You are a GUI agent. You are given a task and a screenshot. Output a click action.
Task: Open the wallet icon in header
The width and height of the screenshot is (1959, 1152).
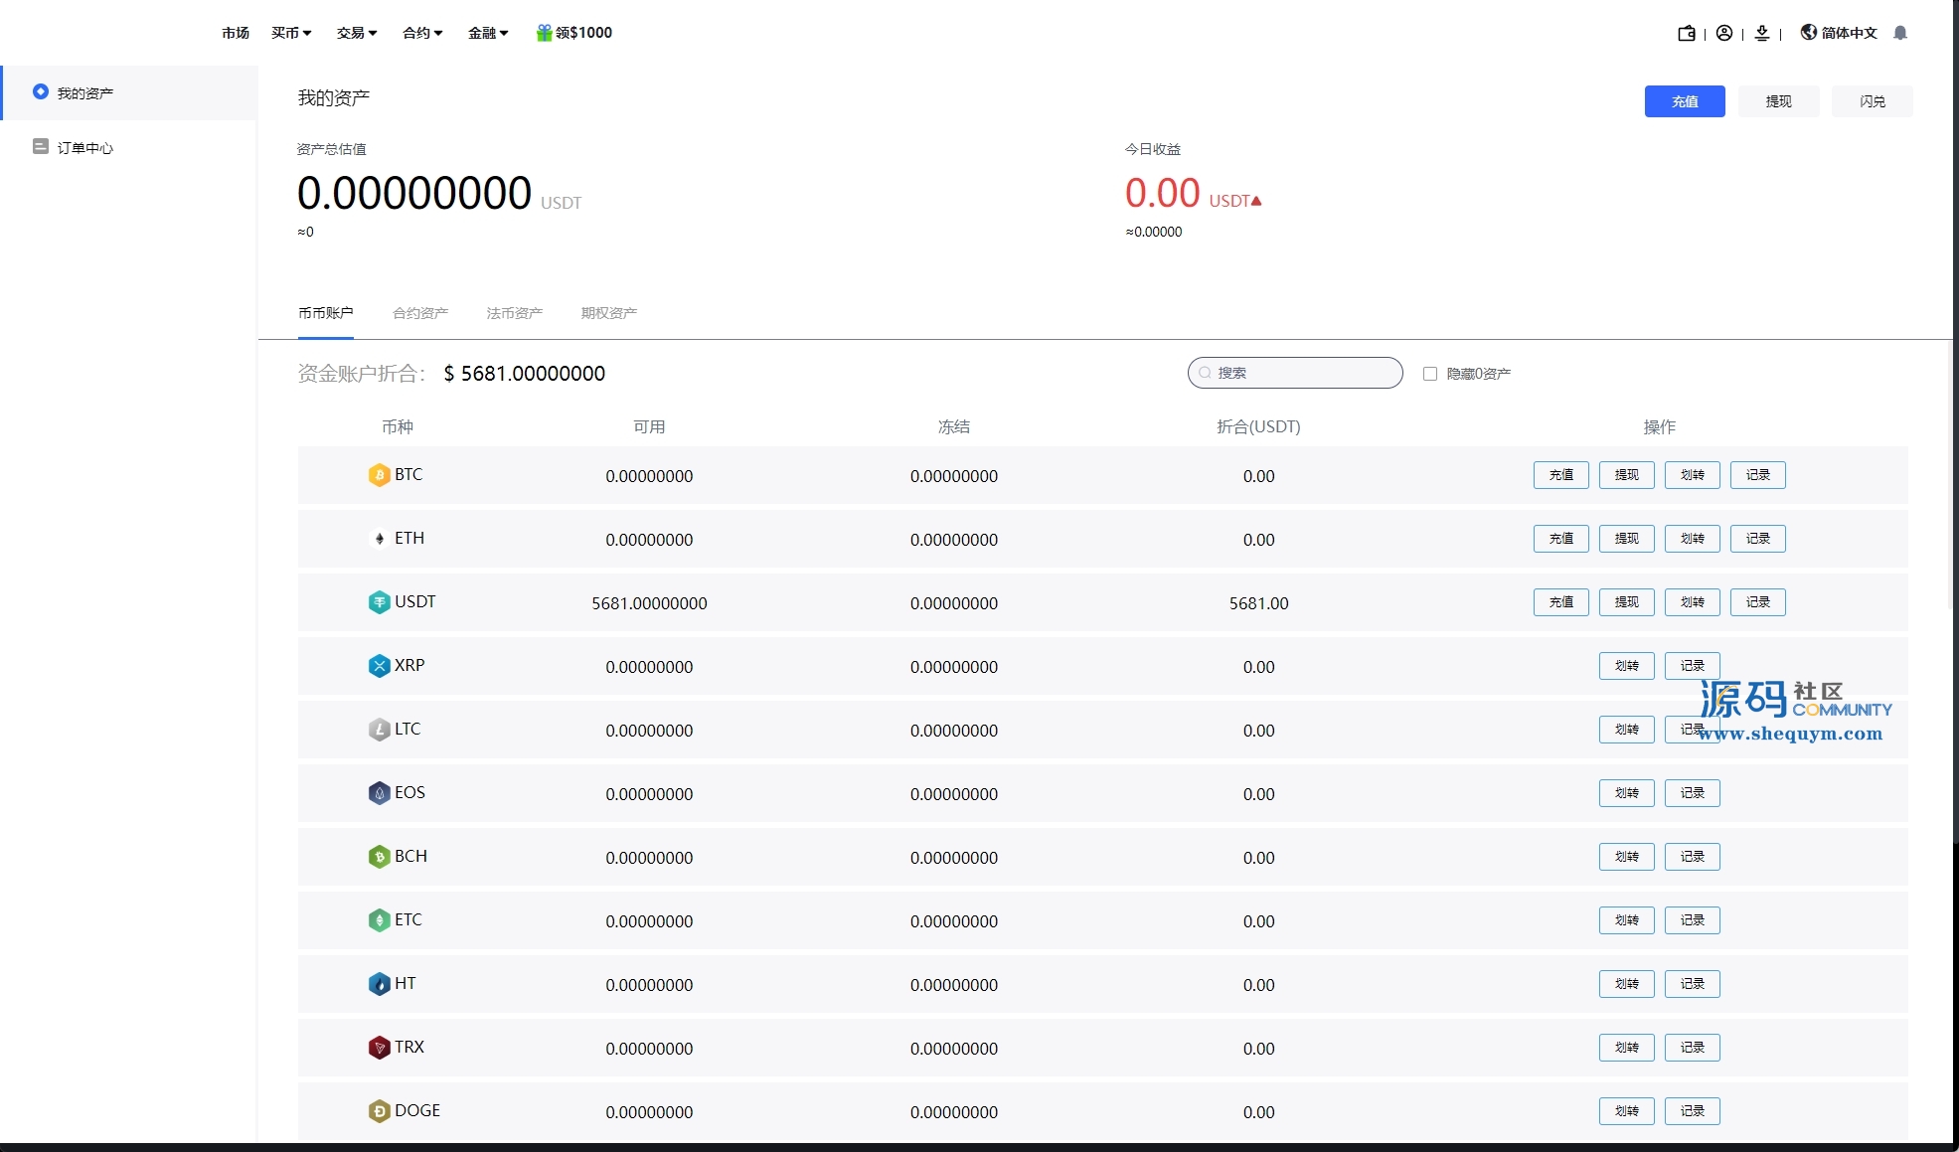click(1687, 34)
